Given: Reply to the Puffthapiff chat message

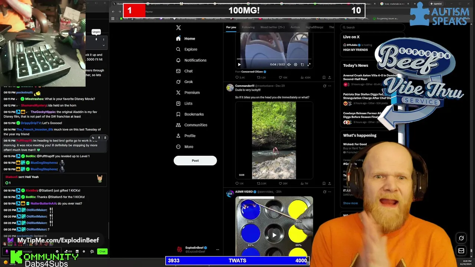Looking at the screenshot, I should click(x=93, y=138).
